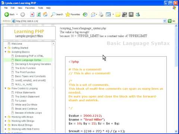Click the Getting Started folder icon

[9, 48]
